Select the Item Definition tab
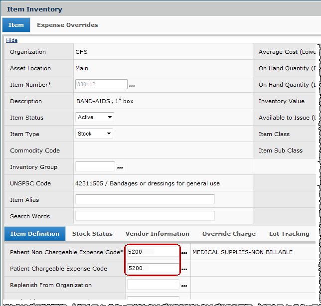321x306 pixels. (34, 234)
